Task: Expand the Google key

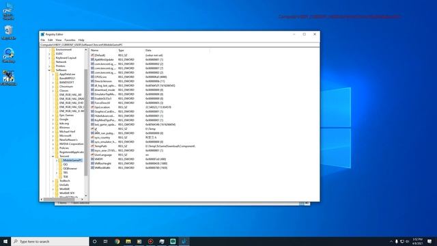Action: [53, 120]
